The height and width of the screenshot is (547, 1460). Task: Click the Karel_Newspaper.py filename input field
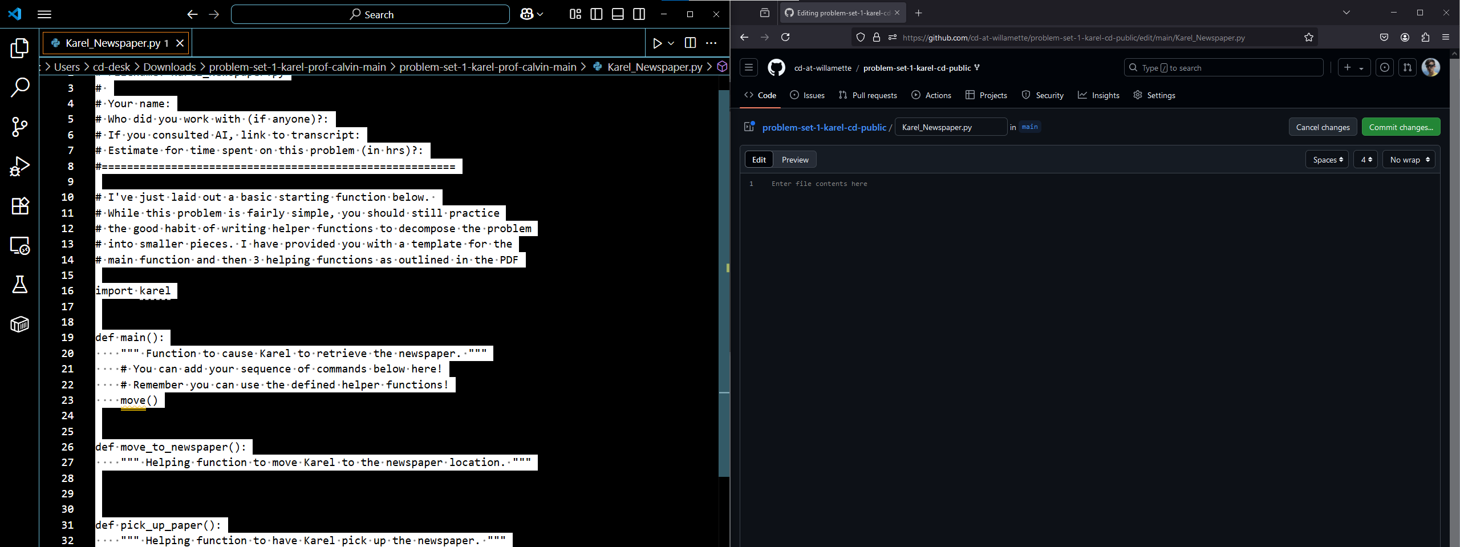click(951, 127)
